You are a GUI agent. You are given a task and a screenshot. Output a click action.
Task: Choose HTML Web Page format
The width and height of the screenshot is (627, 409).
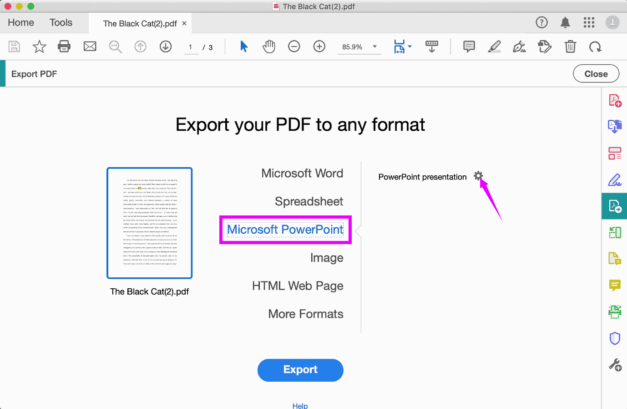(x=298, y=286)
